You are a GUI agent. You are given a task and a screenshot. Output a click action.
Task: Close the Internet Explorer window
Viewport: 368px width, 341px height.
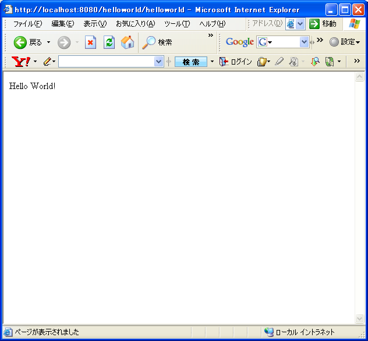pos(358,10)
